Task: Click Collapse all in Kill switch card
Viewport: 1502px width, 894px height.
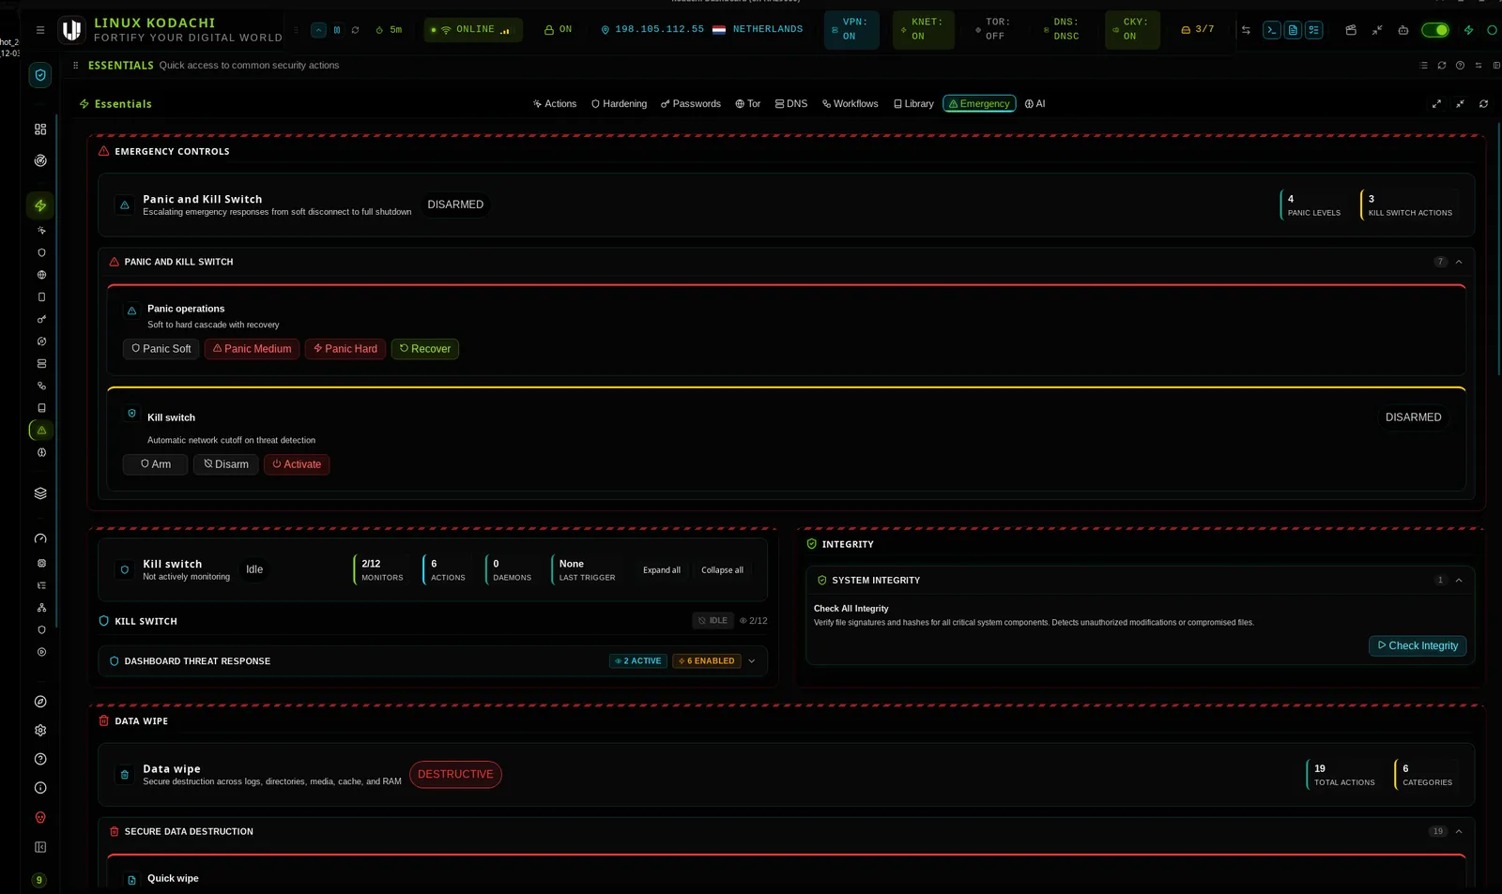Action: click(722, 570)
